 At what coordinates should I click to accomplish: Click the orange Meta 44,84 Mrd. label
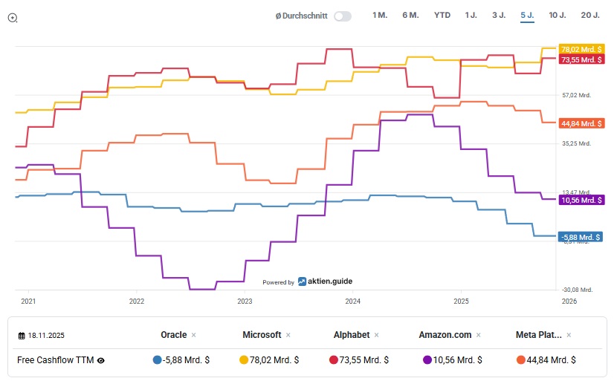click(581, 123)
